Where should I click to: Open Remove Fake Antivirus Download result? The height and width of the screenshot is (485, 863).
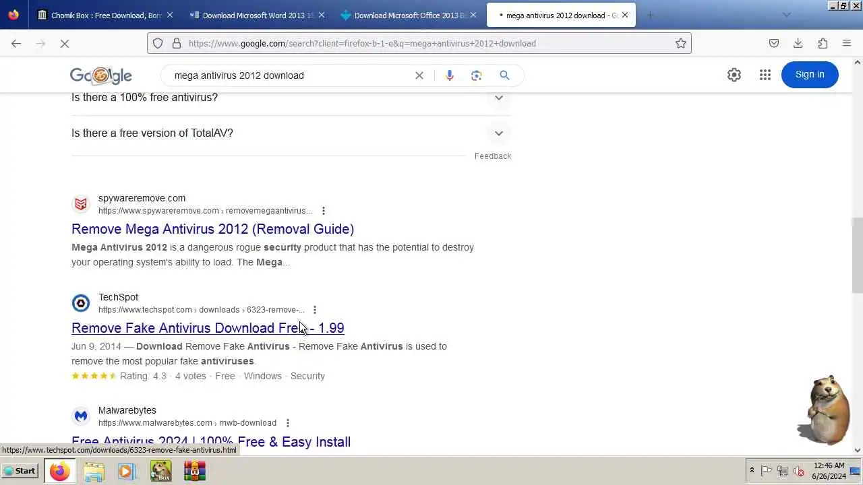tap(208, 328)
